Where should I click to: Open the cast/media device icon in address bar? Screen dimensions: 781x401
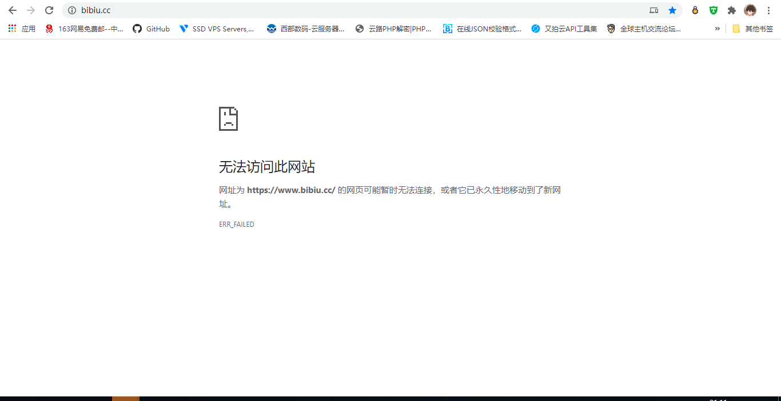[654, 10]
